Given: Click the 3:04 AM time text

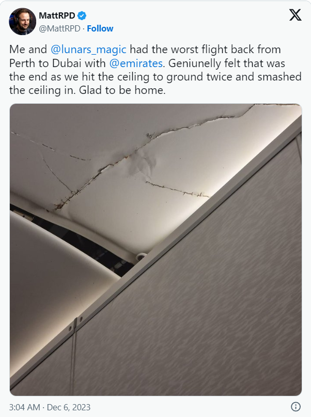Looking at the screenshot, I should coord(24,407).
